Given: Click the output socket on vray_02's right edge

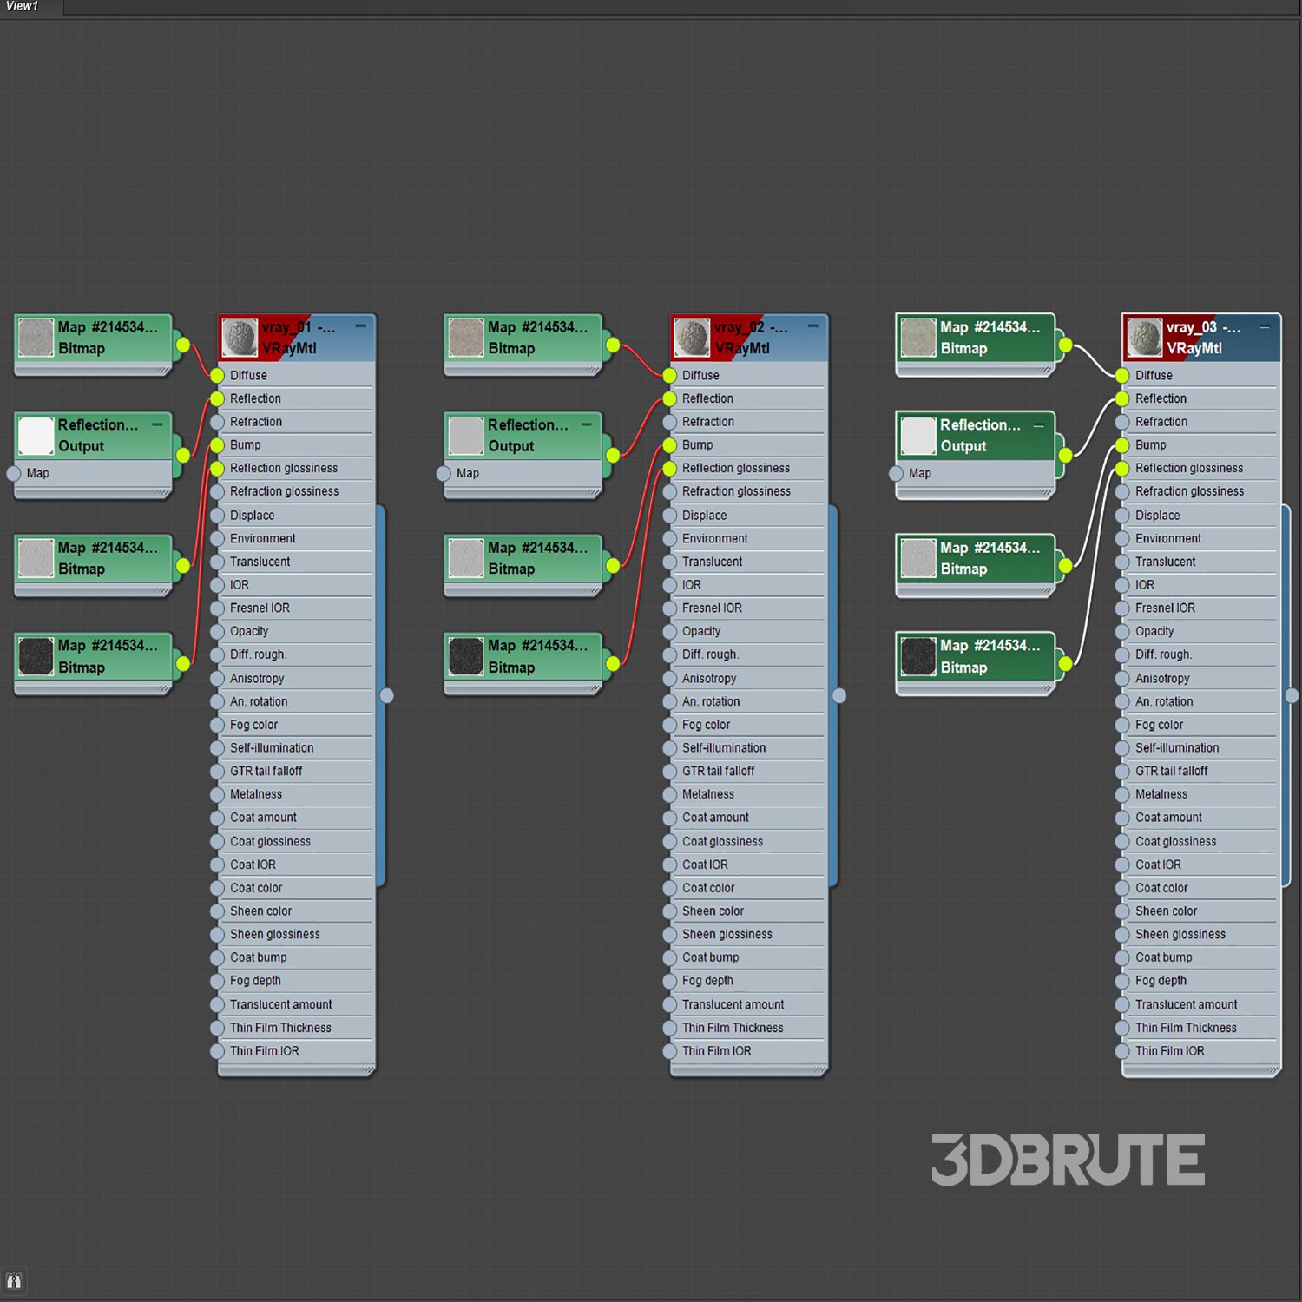Looking at the screenshot, I should click(839, 695).
